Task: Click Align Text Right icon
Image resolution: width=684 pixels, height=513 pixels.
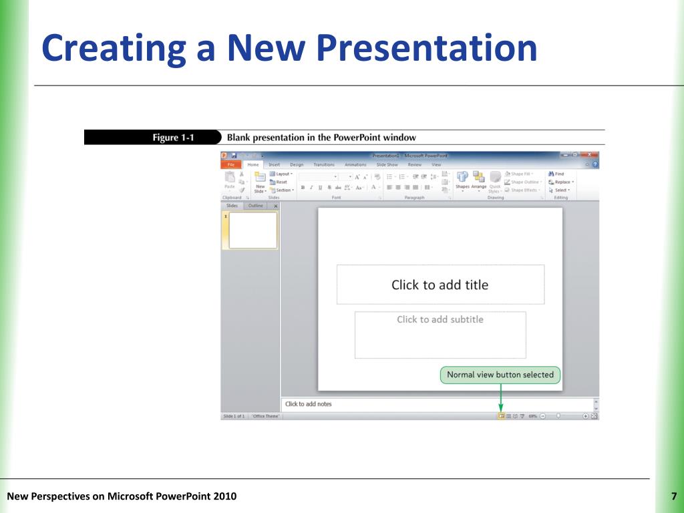Action: pyautogui.click(x=407, y=187)
